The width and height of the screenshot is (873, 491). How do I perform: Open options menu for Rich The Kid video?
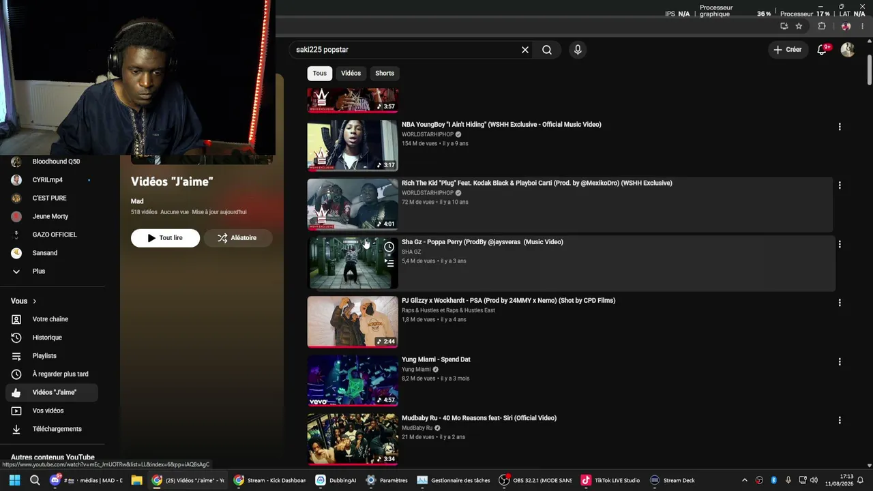[x=840, y=185]
